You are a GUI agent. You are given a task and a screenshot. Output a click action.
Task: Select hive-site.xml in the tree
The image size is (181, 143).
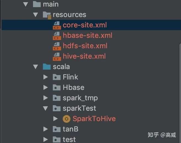coord(84,56)
